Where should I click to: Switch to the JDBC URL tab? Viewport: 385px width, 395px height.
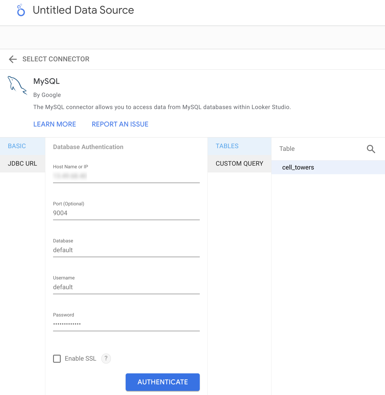22,163
